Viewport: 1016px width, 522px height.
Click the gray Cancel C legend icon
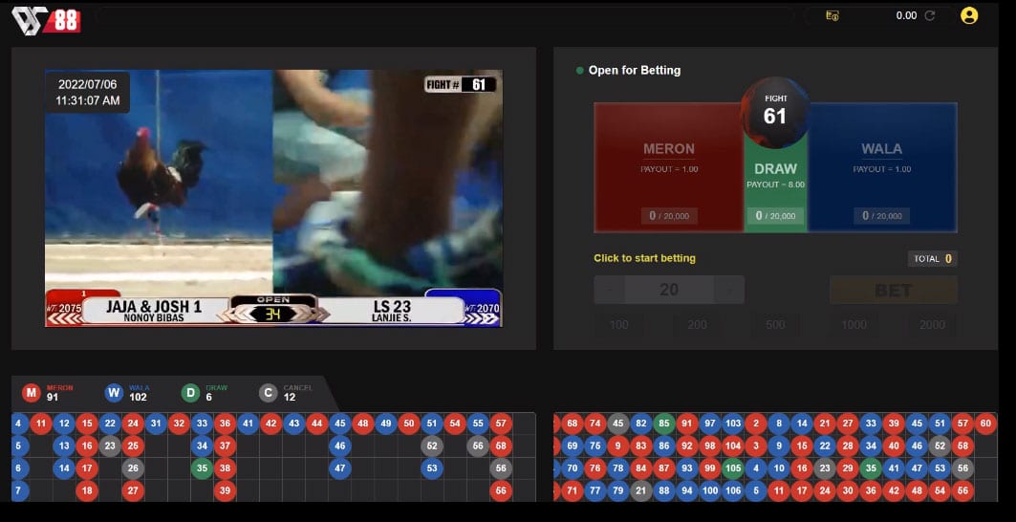[269, 393]
